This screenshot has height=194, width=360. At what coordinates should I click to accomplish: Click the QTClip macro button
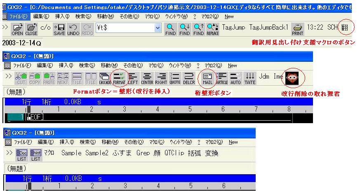(x=174, y=153)
